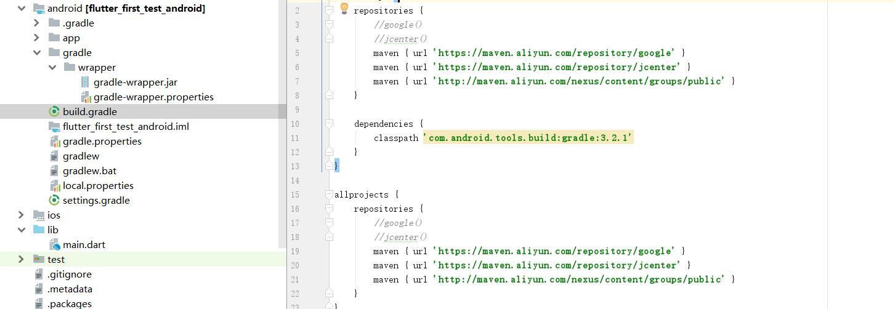Image resolution: width=895 pixels, height=309 pixels.
Task: Select build.gradle in project tree
Action: (89, 112)
